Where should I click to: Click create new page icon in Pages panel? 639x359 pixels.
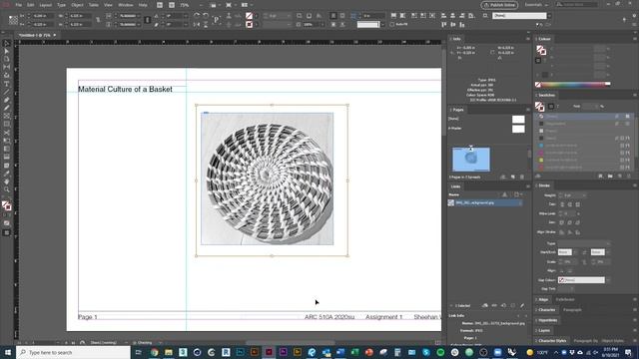point(512,178)
